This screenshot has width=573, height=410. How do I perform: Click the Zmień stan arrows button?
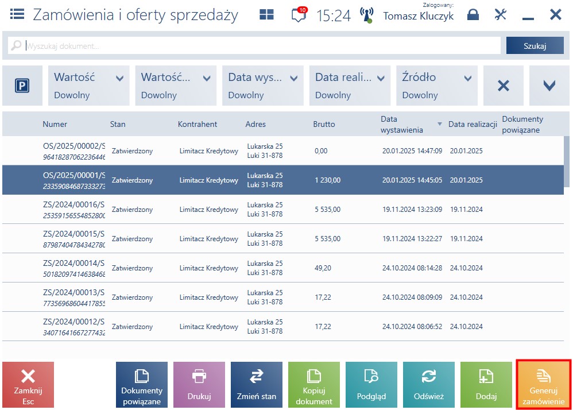coord(257,384)
